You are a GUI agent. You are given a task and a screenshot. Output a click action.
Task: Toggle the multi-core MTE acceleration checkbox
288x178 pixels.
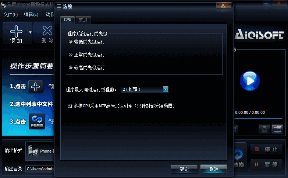pos(70,106)
